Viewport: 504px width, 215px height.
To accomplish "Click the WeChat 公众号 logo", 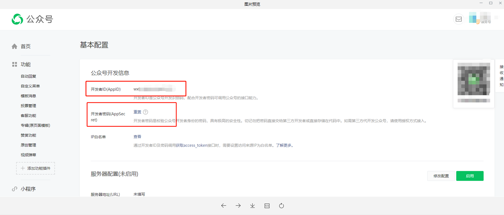I will point(32,19).
